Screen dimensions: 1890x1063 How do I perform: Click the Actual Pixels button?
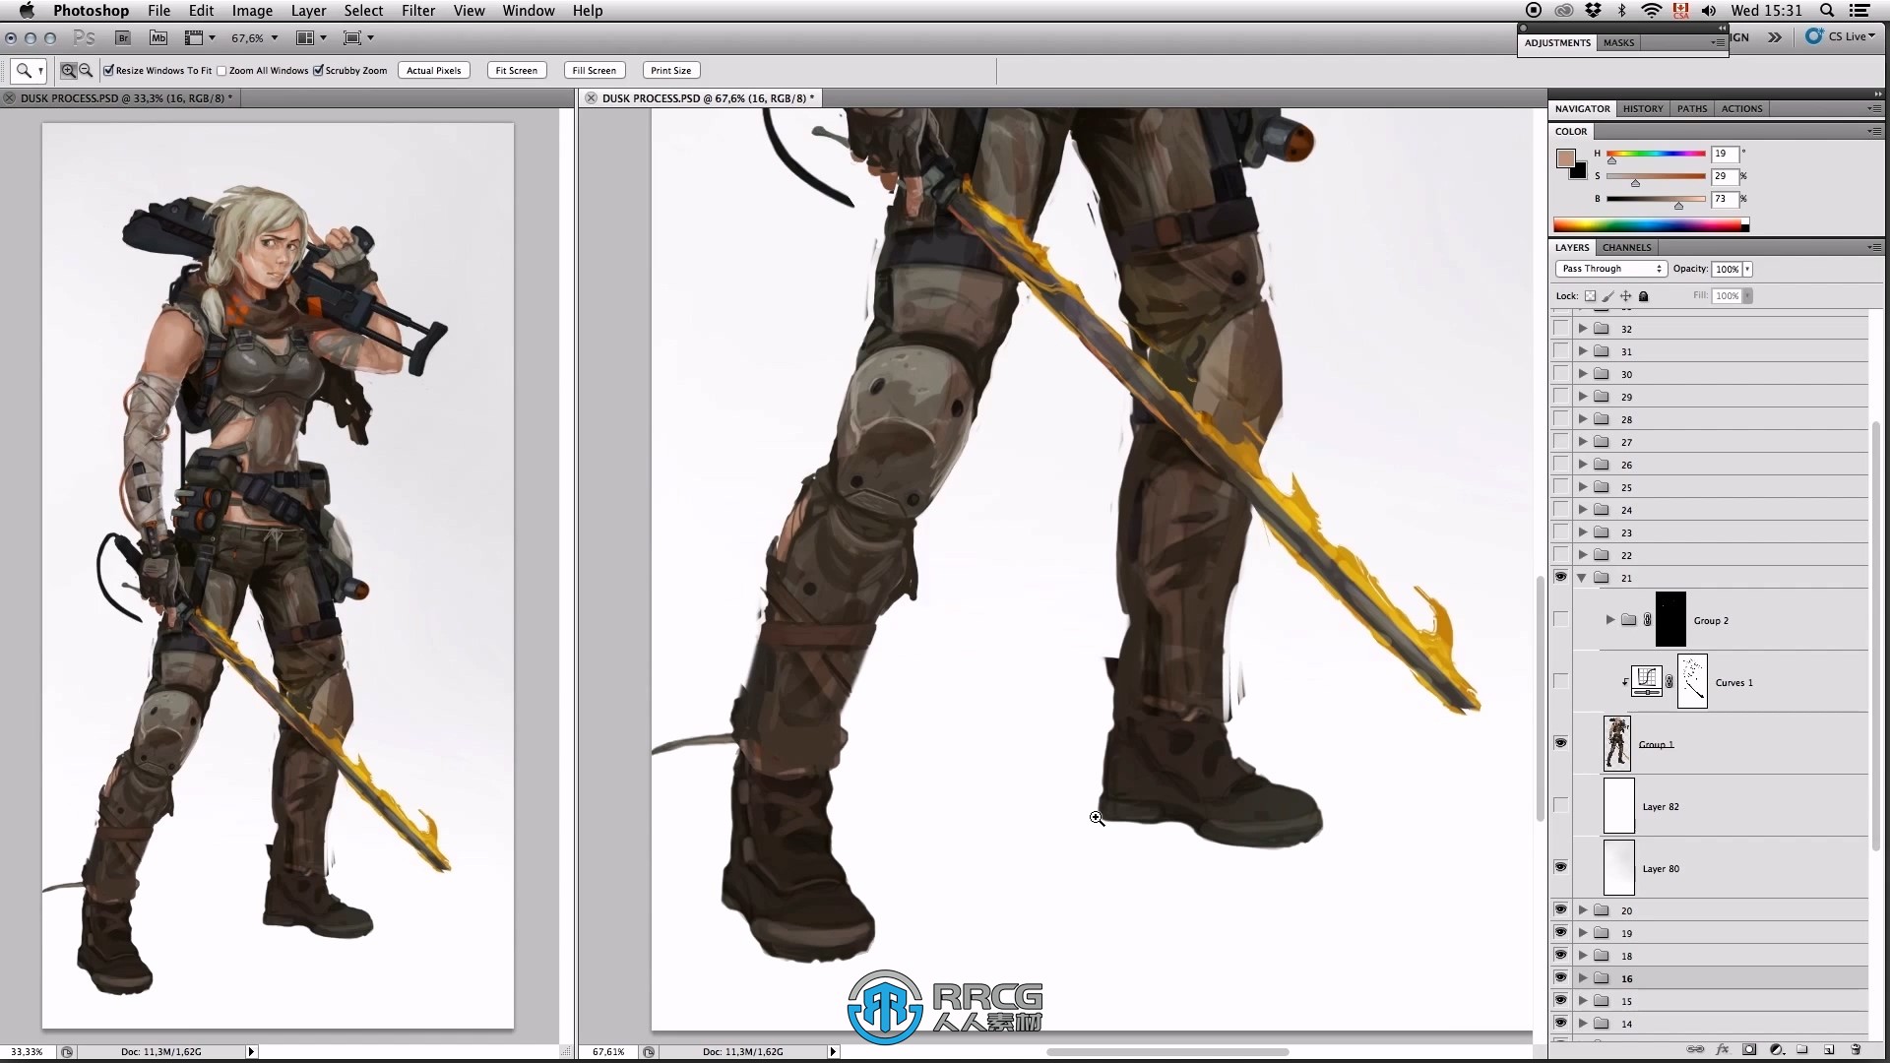(x=434, y=70)
